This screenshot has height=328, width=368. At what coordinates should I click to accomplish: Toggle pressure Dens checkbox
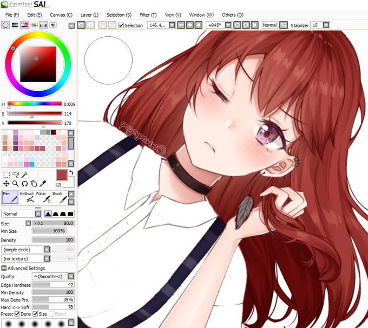pos(17,314)
